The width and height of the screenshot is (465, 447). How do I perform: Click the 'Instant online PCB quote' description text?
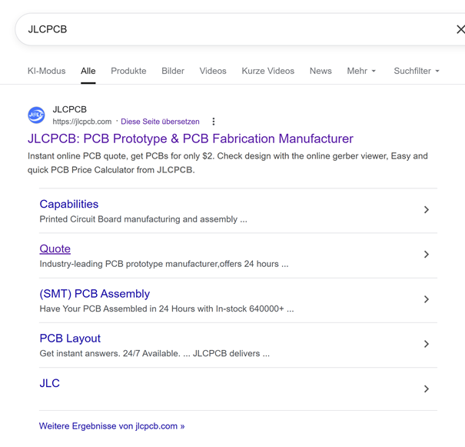(228, 163)
